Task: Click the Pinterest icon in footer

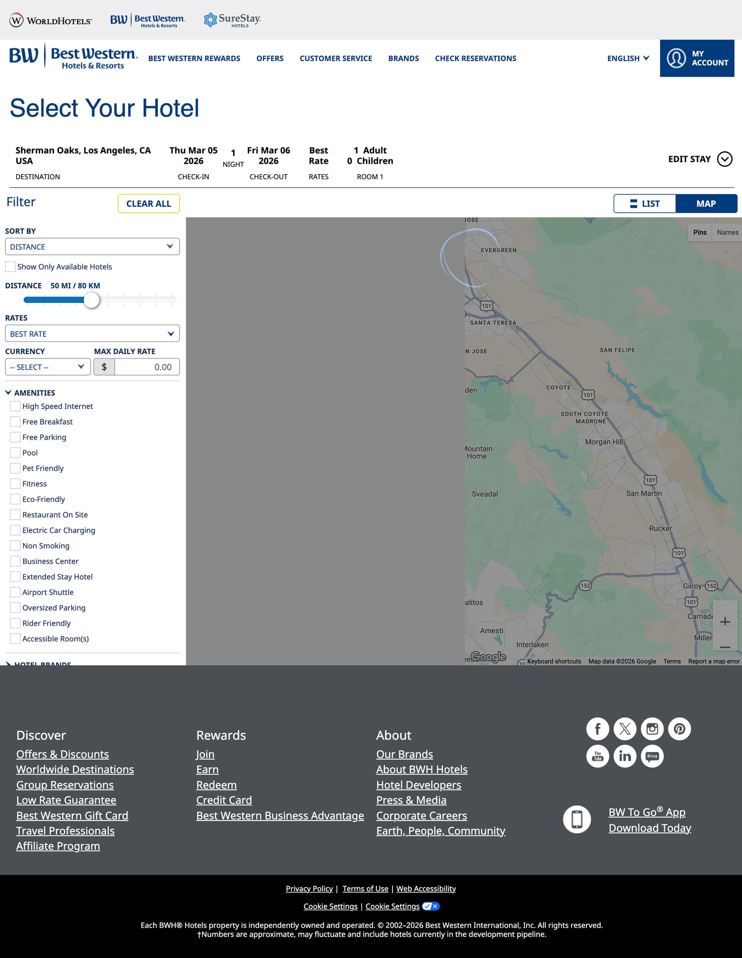Action: [x=679, y=729]
